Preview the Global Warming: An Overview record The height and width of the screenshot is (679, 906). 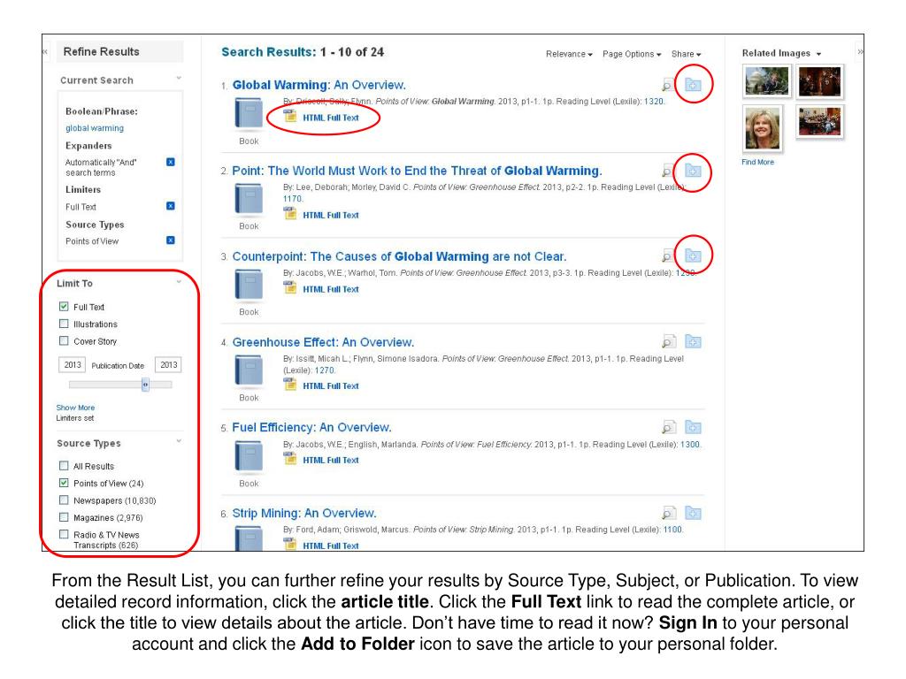pyautogui.click(x=668, y=86)
